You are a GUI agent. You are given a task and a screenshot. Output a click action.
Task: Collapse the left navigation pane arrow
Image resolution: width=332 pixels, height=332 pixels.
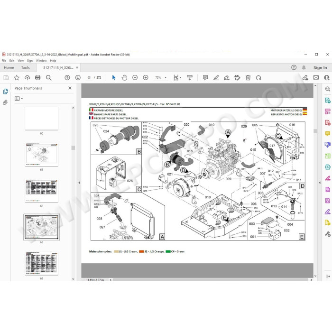79,182
